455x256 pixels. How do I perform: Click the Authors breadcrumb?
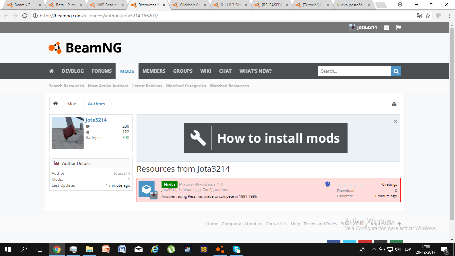coord(96,104)
